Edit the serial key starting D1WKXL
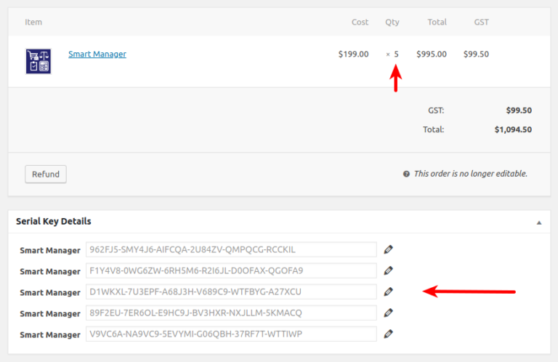Image resolution: width=558 pixels, height=362 pixels. (388, 292)
